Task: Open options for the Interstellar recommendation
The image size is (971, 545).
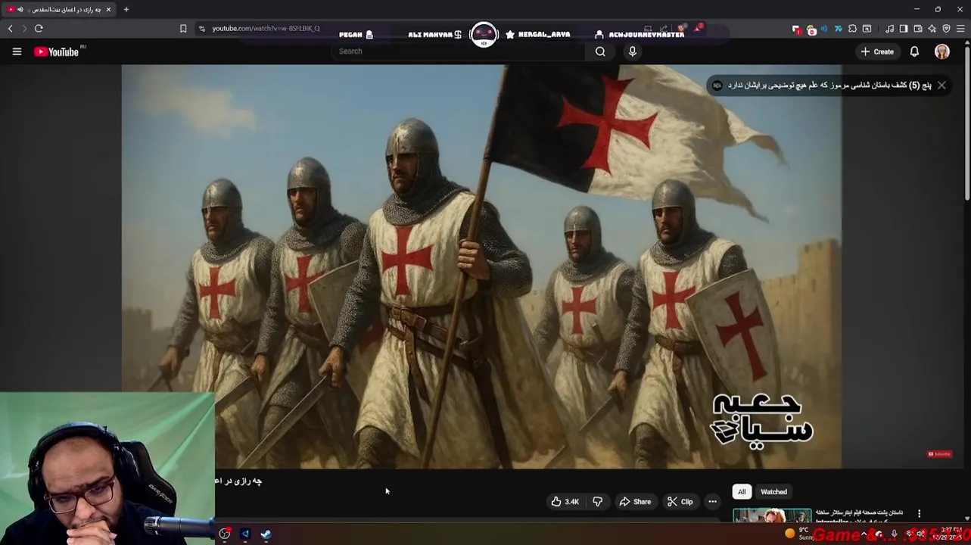Action: 920,514
